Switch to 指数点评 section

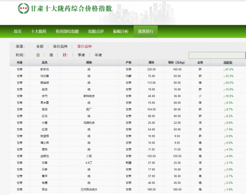[96, 31]
